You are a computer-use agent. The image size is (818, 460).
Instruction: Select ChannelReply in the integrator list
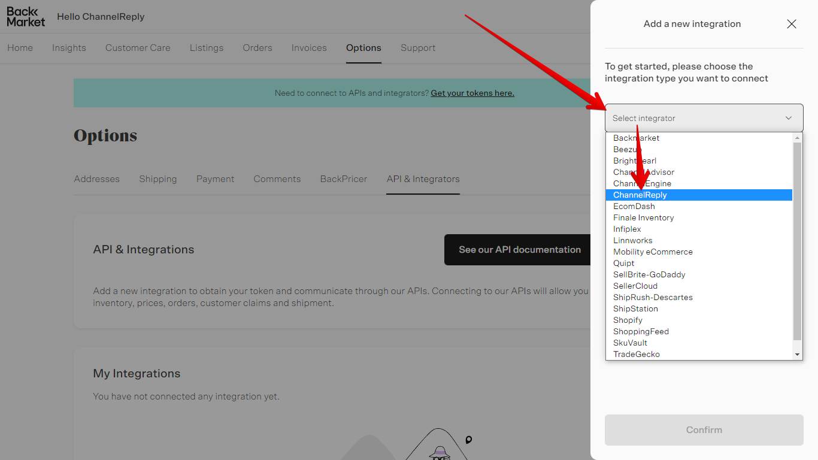pyautogui.click(x=699, y=195)
